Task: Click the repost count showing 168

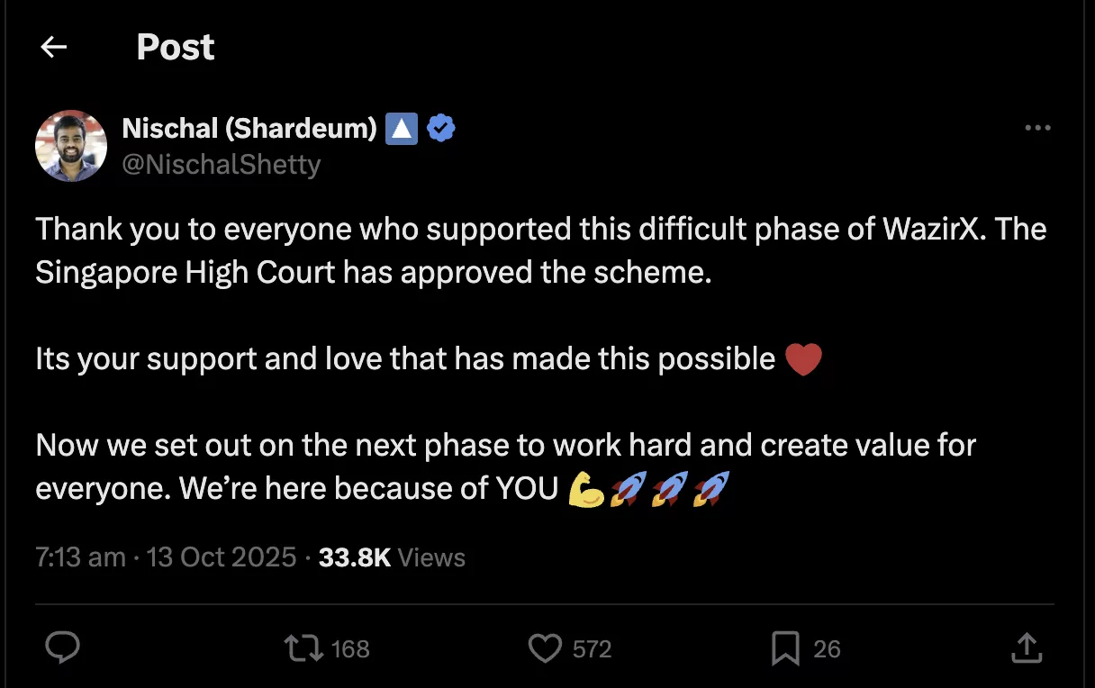Action: [349, 647]
